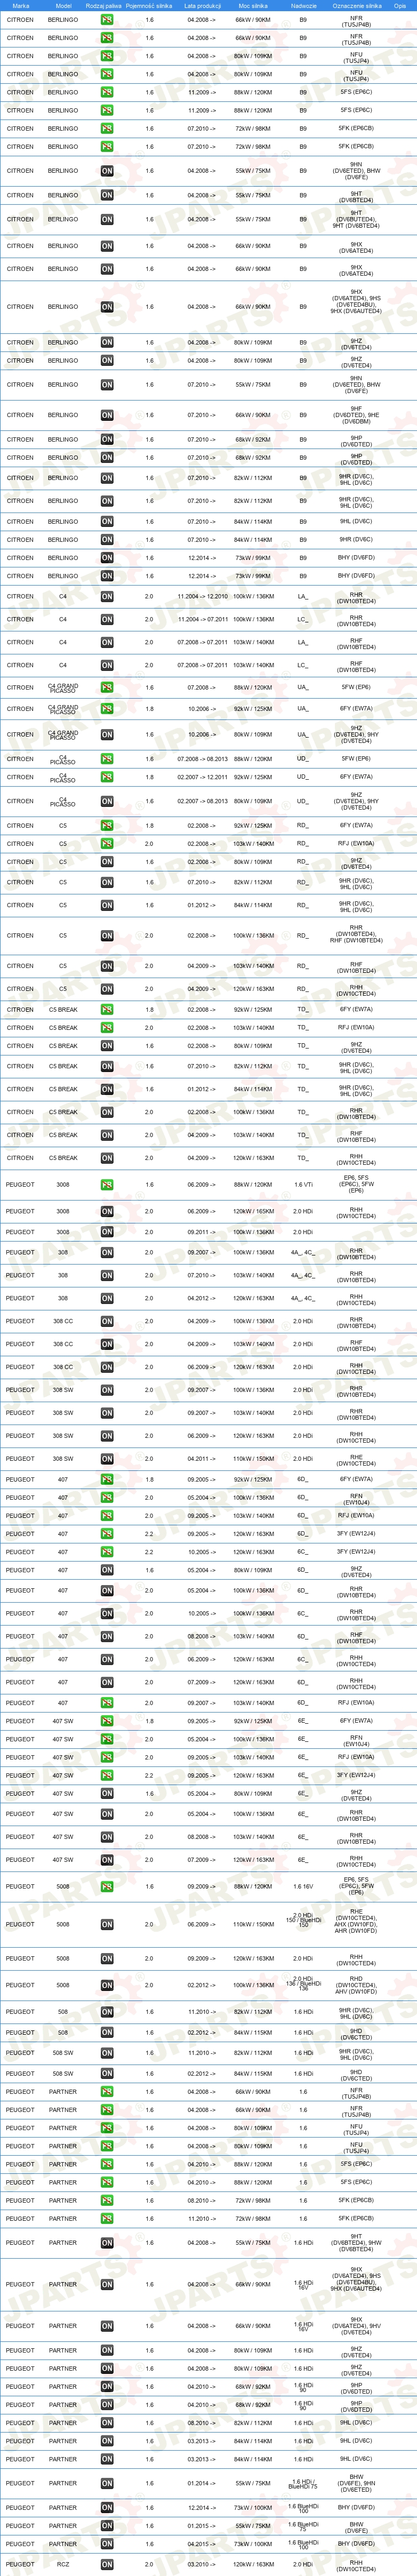Image resolution: width=417 pixels, height=2576 pixels.
Task: Click RHD (DW10CTED4), AHV (DW10FD) cell
Action: pos(356,1986)
